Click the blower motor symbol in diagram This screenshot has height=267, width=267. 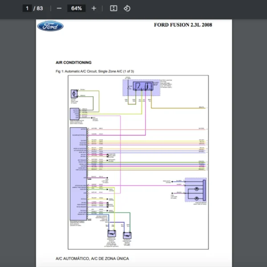click(x=73, y=95)
